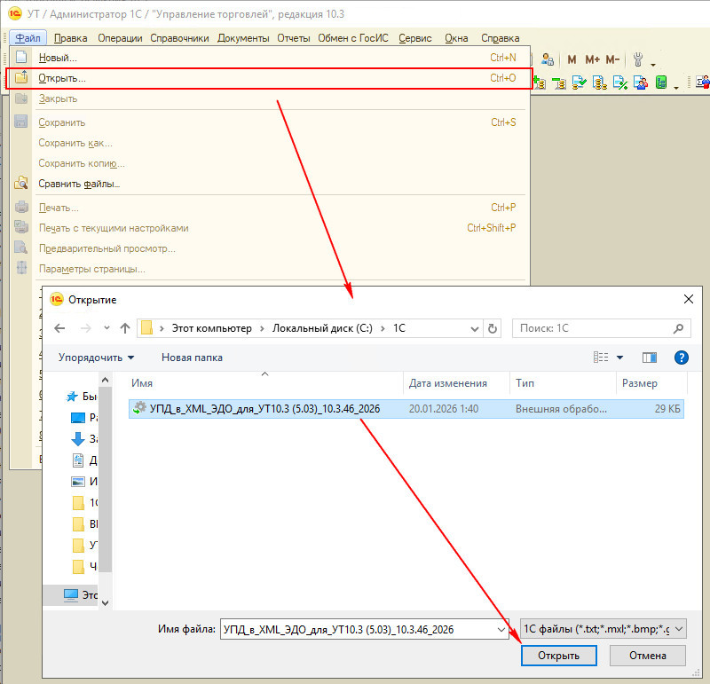Refresh the folder view with the refresh icon
This screenshot has height=684, width=710.
(x=493, y=328)
